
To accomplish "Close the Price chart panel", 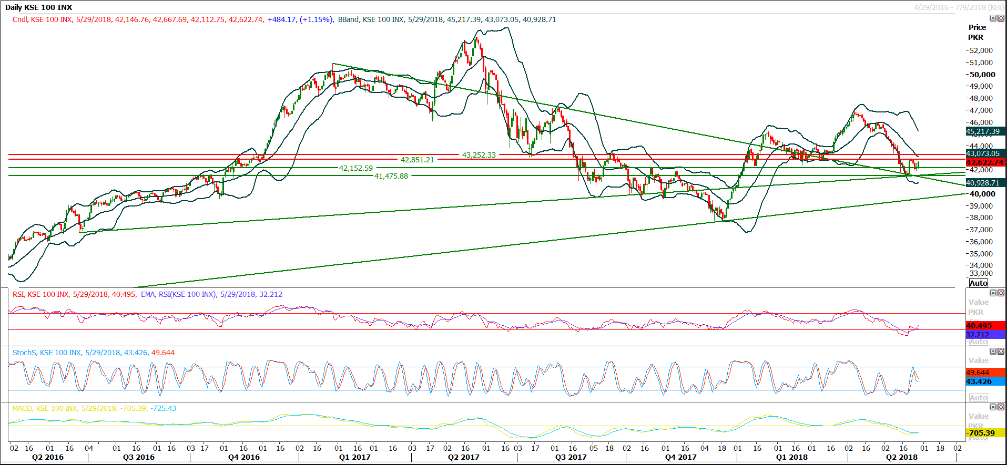I will click(x=1001, y=18).
